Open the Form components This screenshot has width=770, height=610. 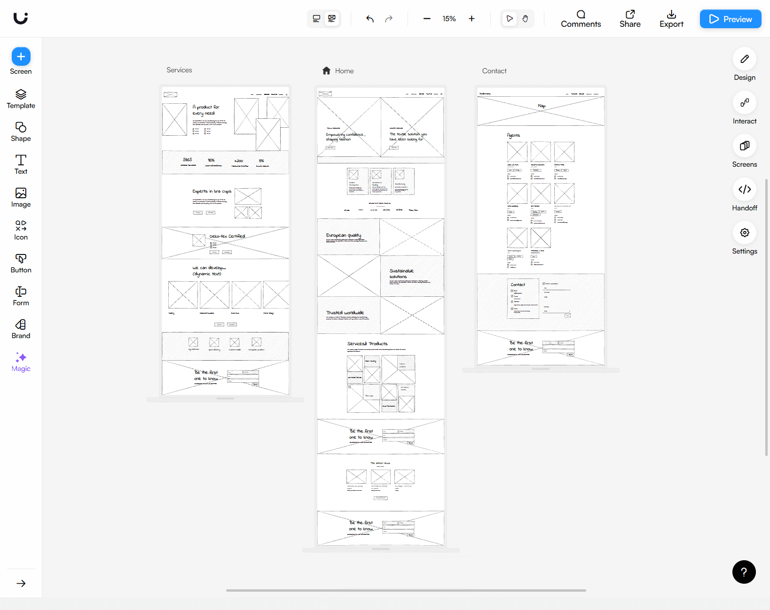pyautogui.click(x=21, y=296)
